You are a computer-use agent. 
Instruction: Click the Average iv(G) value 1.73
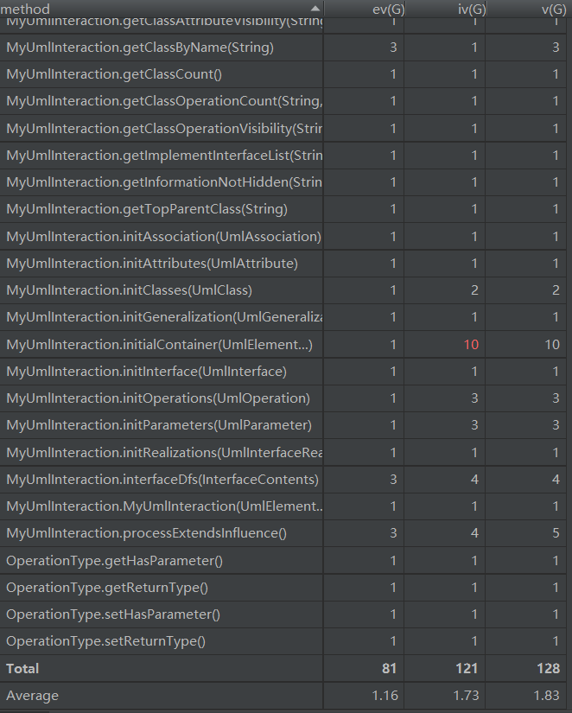click(x=466, y=695)
